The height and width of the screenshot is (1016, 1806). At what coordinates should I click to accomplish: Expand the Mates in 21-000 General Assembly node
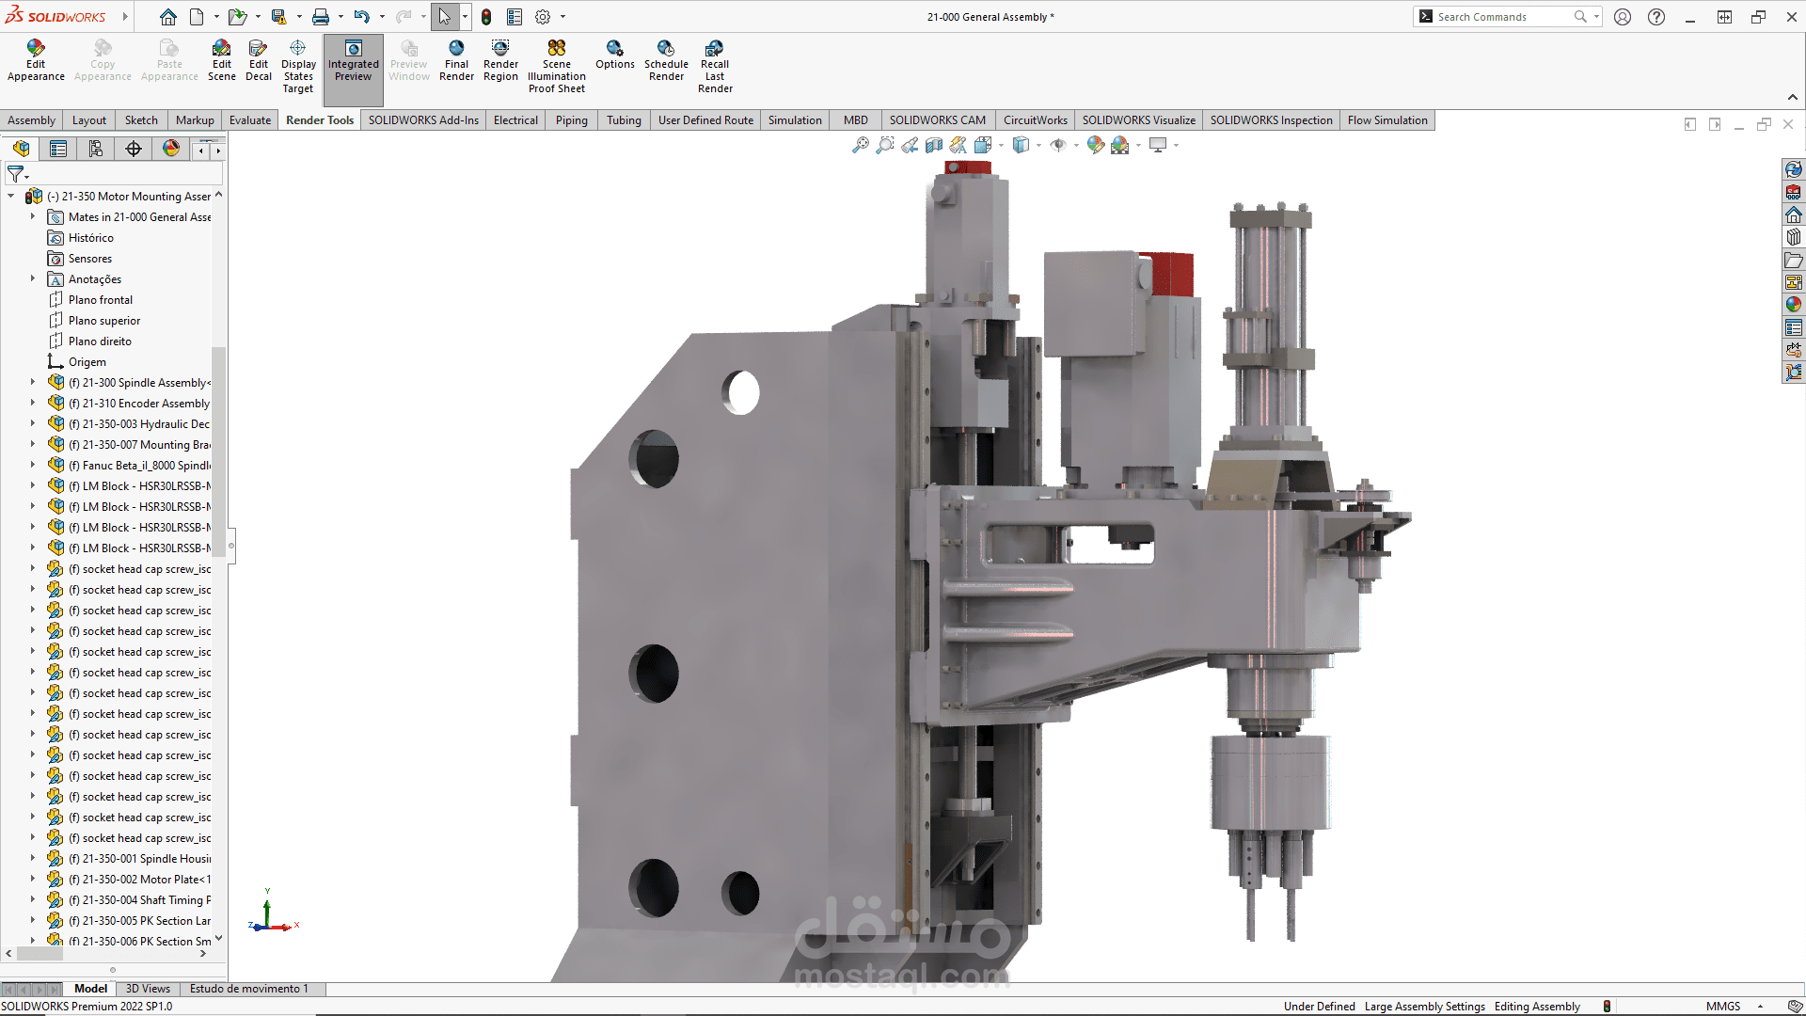tap(33, 217)
